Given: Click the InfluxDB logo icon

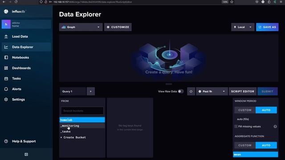Looking at the screenshot, I should point(6,12).
